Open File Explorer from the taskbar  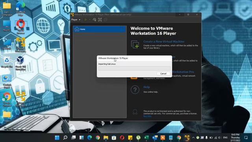coord(106,138)
